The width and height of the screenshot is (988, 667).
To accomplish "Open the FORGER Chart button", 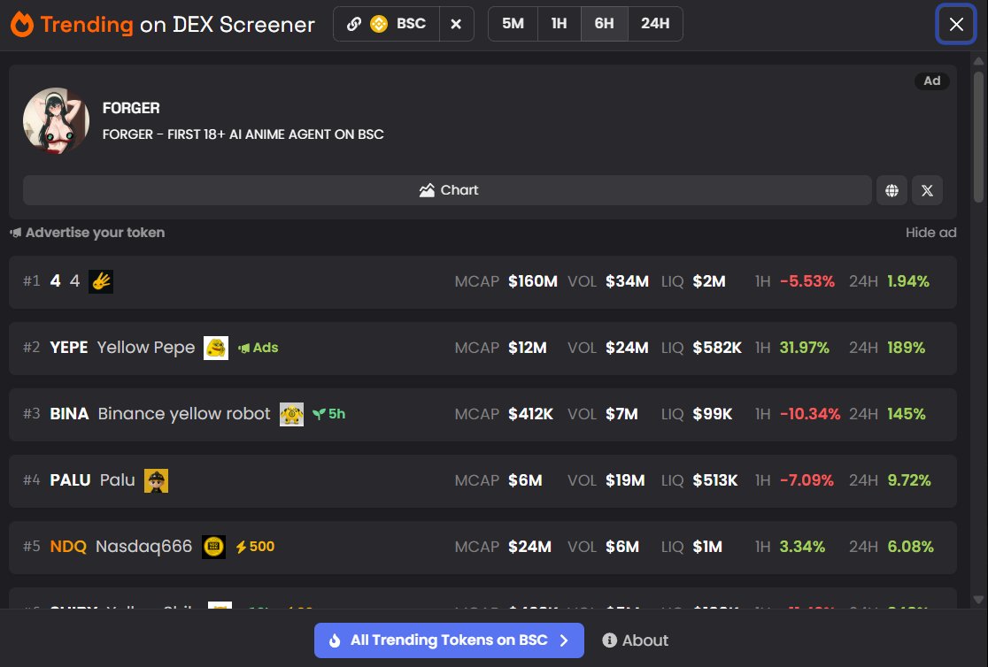I will coord(447,190).
